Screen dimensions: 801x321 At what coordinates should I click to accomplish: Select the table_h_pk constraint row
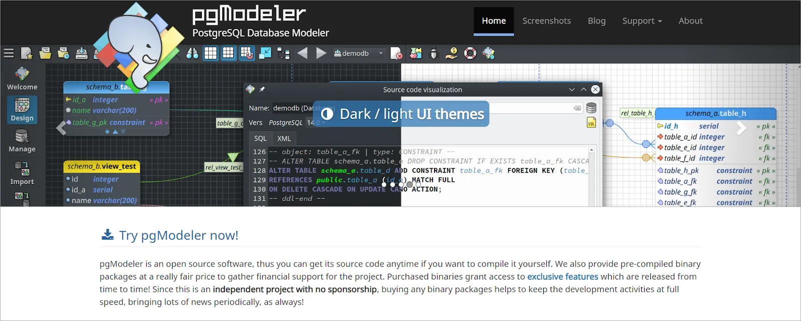tap(716, 170)
